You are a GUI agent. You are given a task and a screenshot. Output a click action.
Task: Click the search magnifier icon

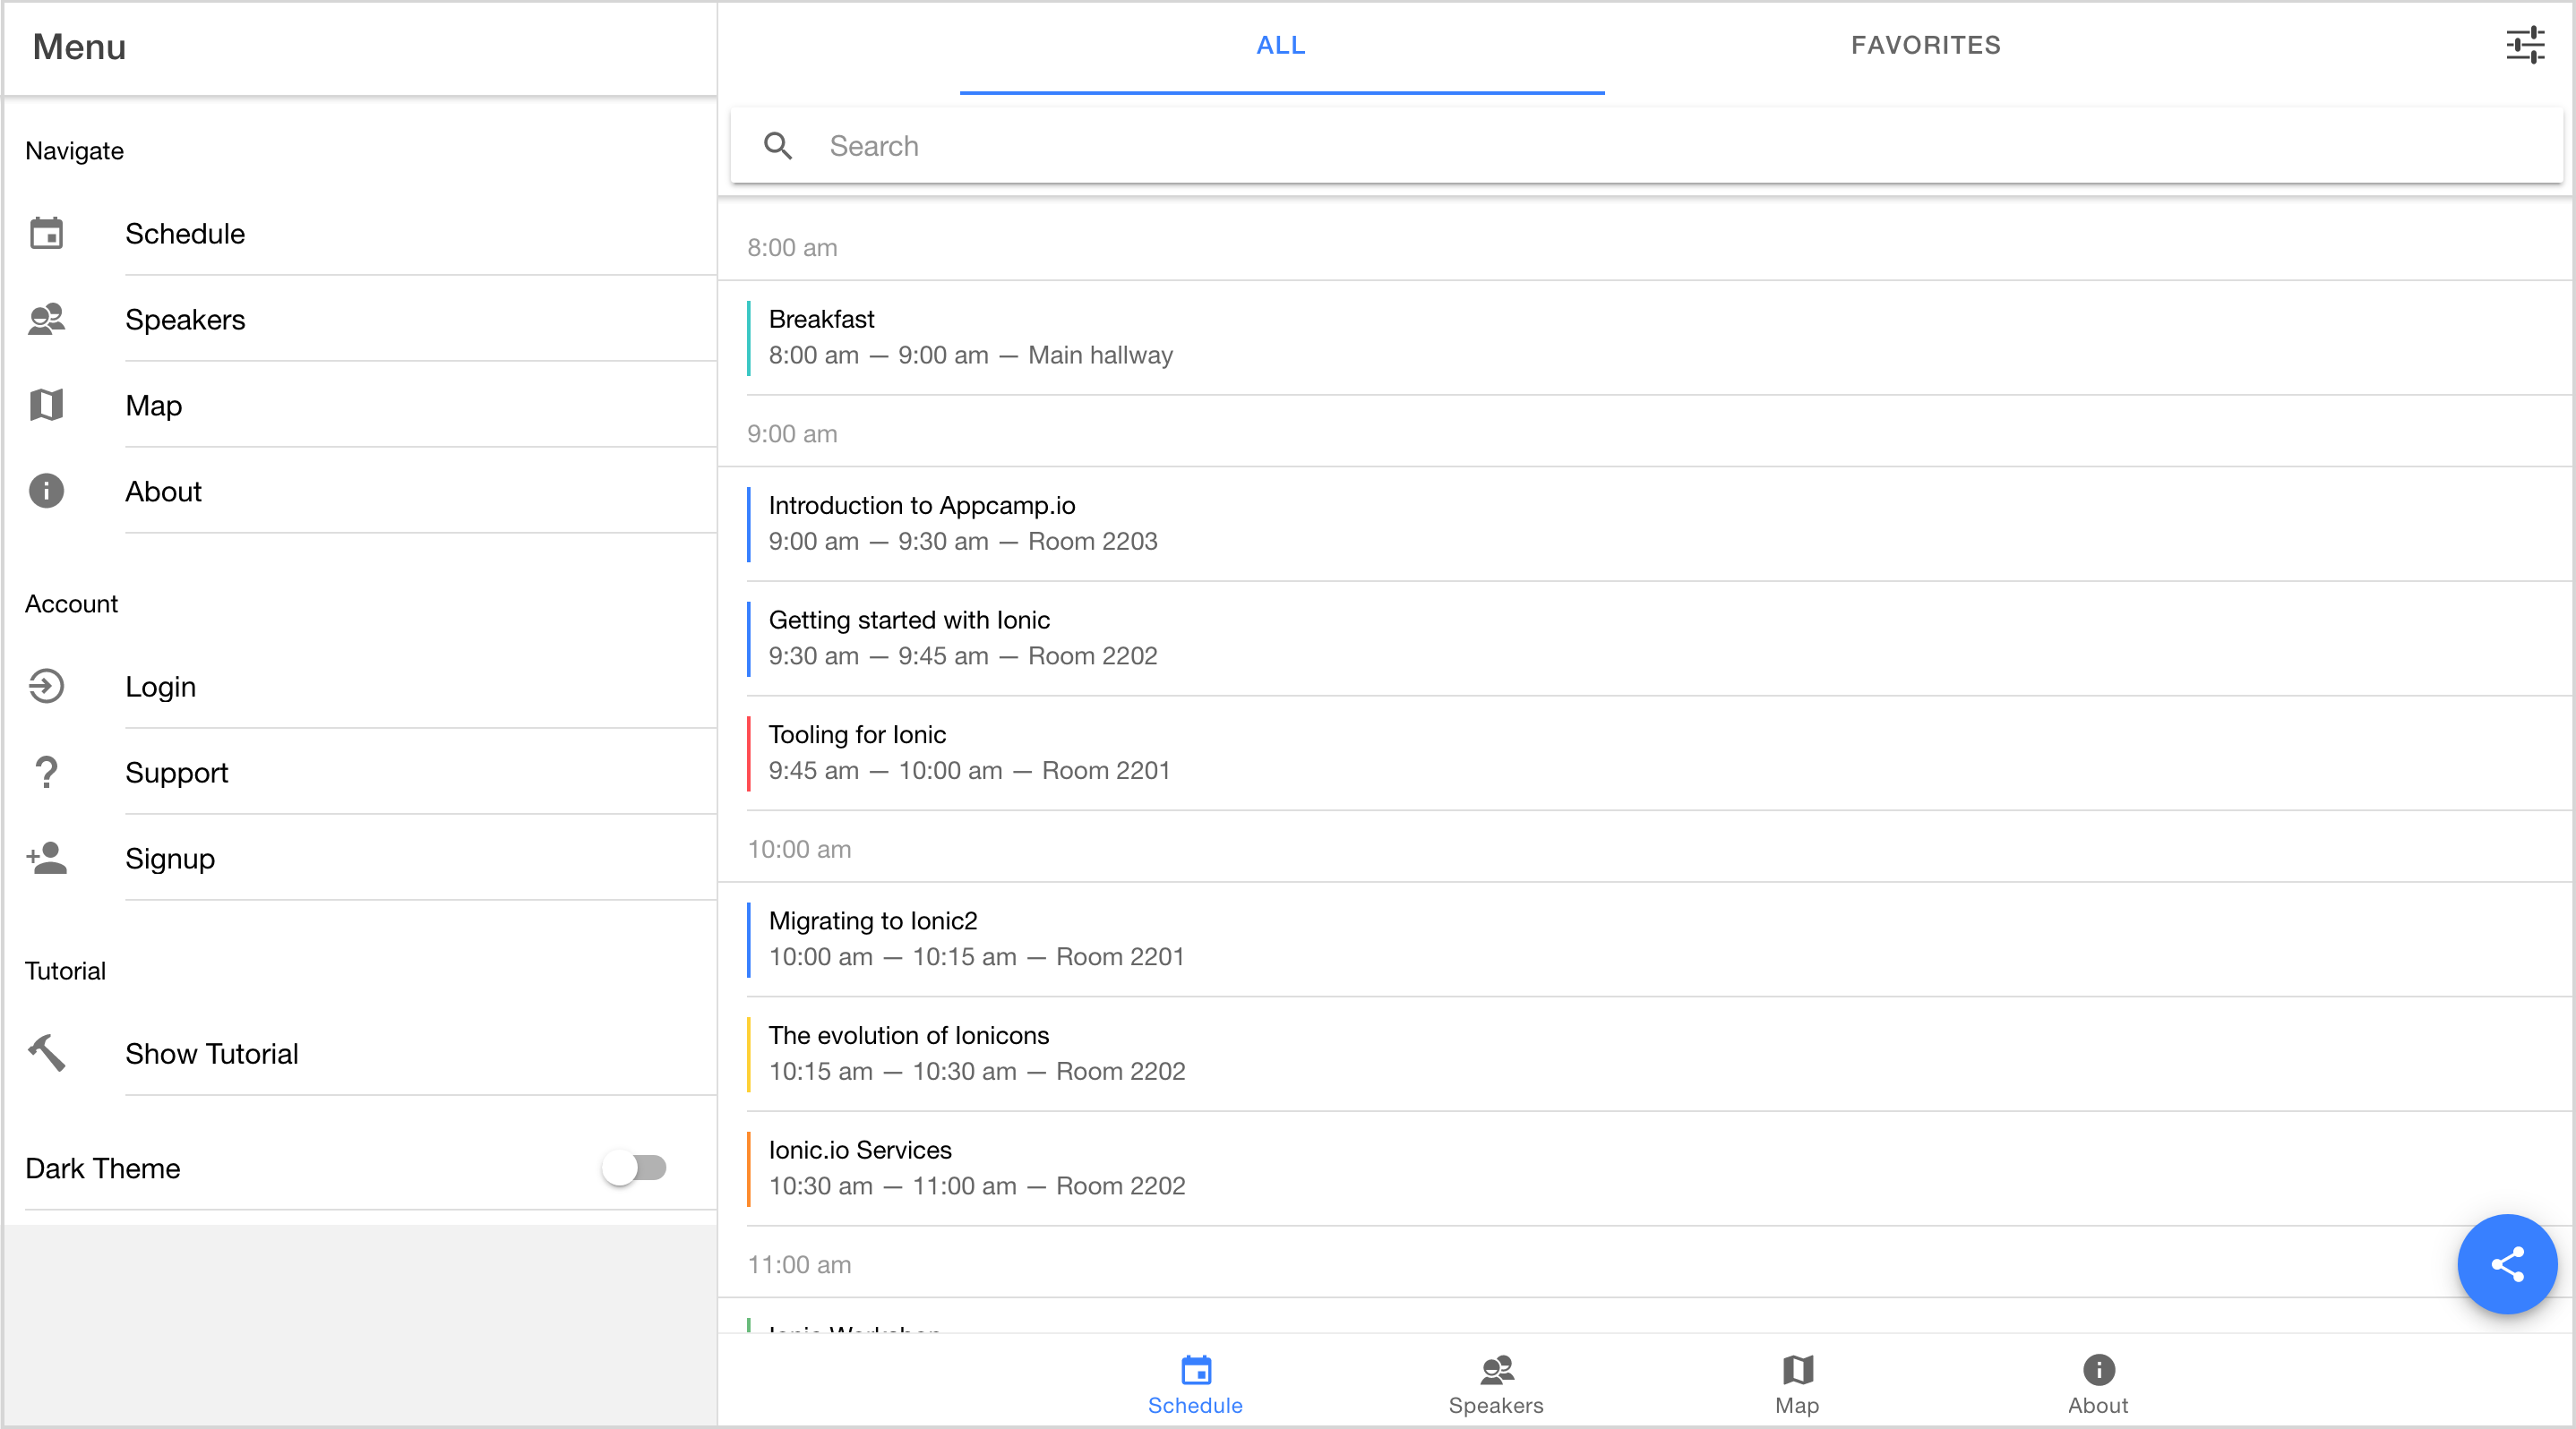[x=778, y=146]
